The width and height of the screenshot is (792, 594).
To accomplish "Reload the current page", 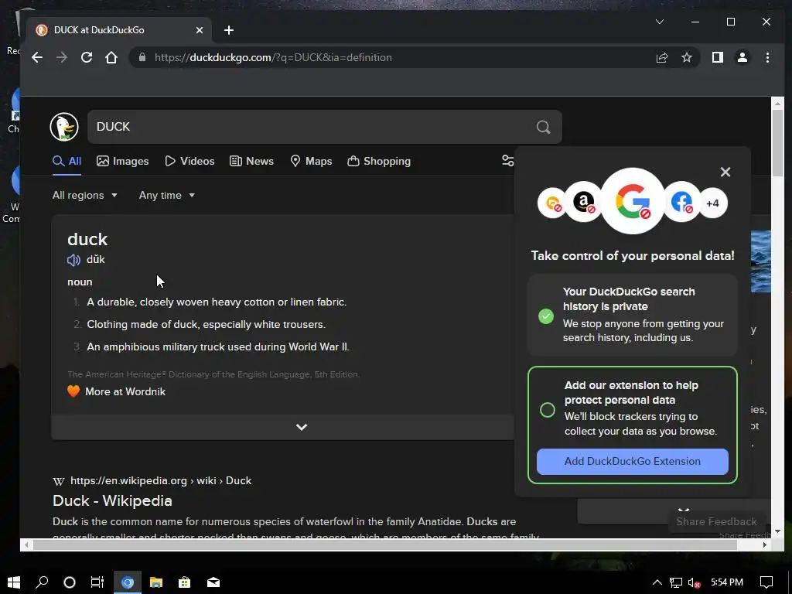I will click(87, 57).
